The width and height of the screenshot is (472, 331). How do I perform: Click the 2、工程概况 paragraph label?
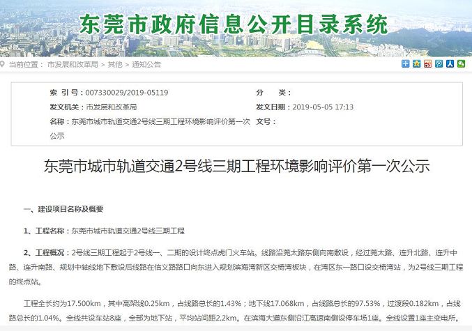44,253
